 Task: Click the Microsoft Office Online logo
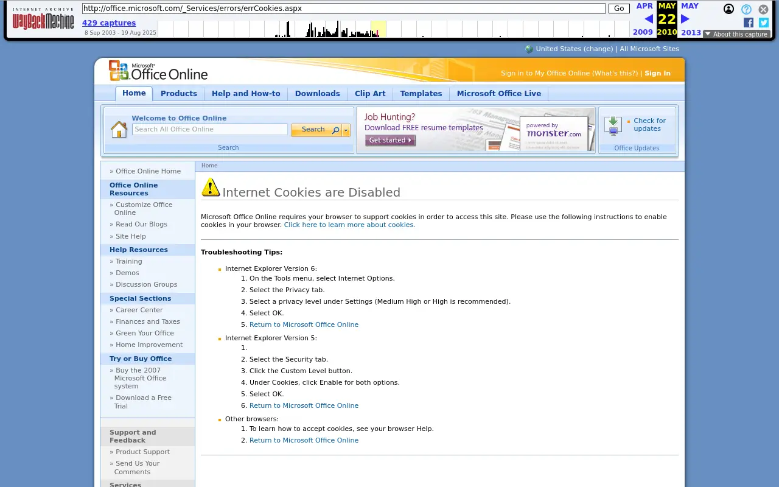point(158,71)
